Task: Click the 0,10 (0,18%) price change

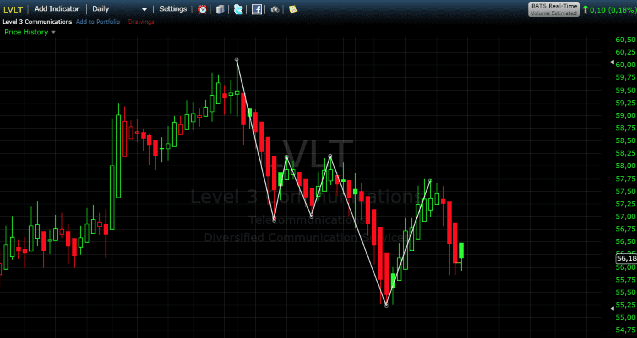Action: tap(609, 10)
